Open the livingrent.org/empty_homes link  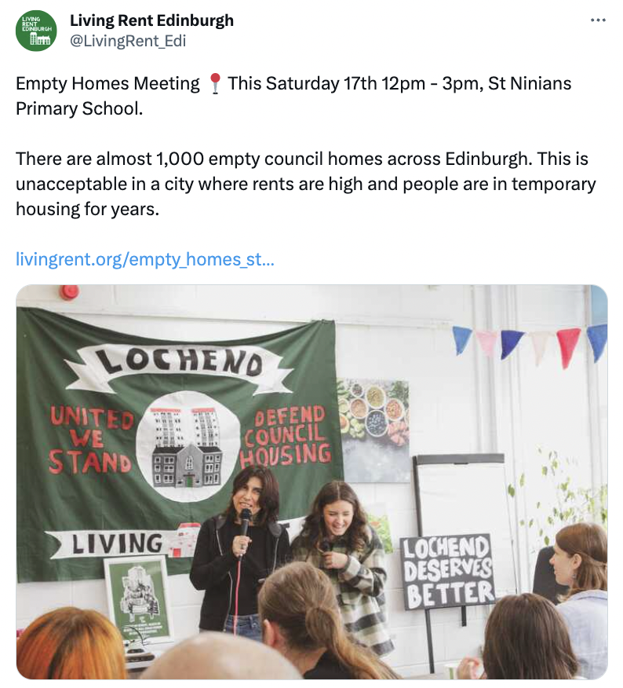click(145, 259)
